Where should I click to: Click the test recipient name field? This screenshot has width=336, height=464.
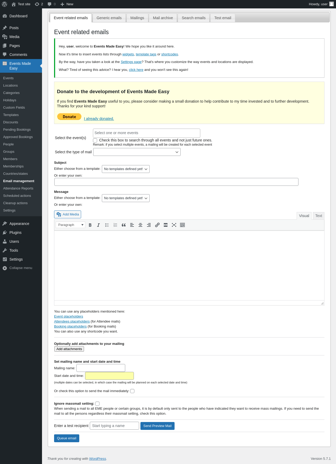tap(114, 426)
